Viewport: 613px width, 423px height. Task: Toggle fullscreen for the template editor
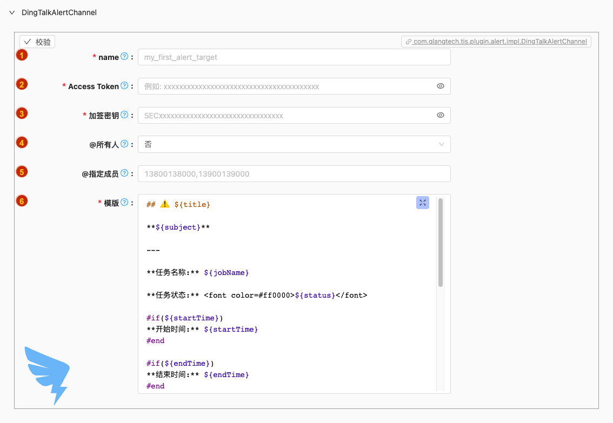pyautogui.click(x=423, y=203)
